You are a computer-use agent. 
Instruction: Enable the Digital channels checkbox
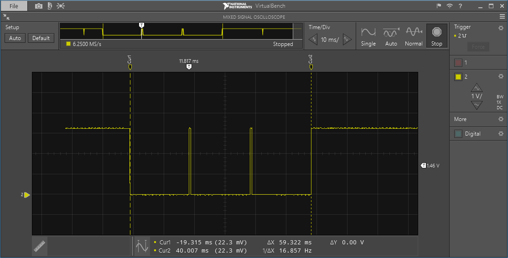click(x=458, y=134)
